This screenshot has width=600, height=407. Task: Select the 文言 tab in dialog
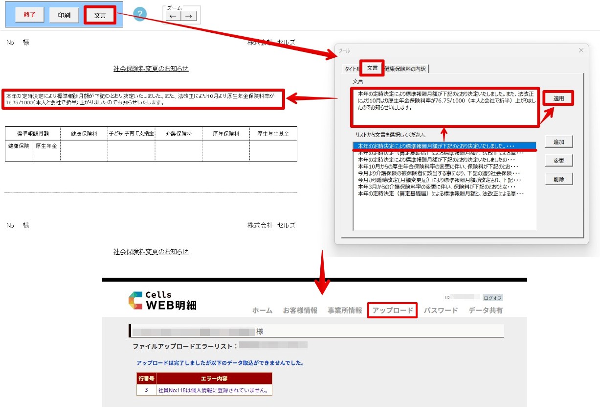(372, 68)
